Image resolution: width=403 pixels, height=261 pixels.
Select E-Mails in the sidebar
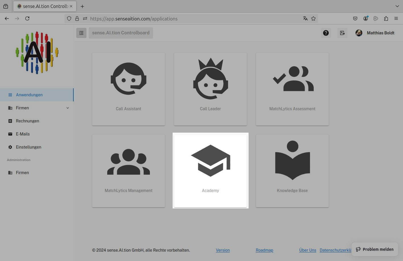(x=37, y=134)
